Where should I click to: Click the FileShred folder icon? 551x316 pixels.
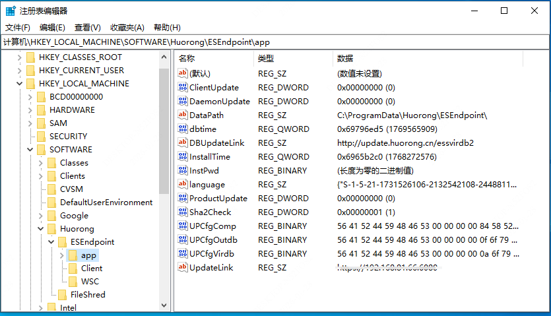(x=62, y=294)
